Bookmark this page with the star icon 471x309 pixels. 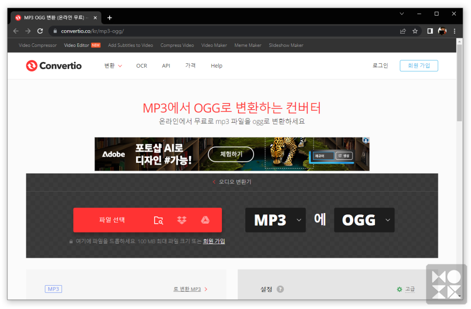415,31
